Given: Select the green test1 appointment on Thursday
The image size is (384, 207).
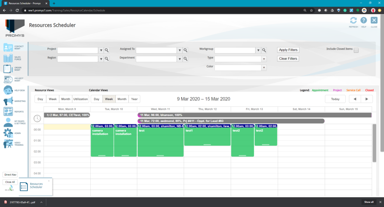Looking at the screenshot, I should click(x=207, y=135).
